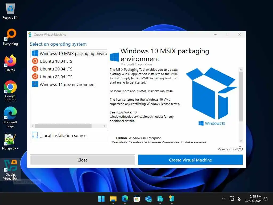Image resolution: width=273 pixels, height=205 pixels.
Task: Open Microsoft Store from the taskbar
Action: point(137,199)
